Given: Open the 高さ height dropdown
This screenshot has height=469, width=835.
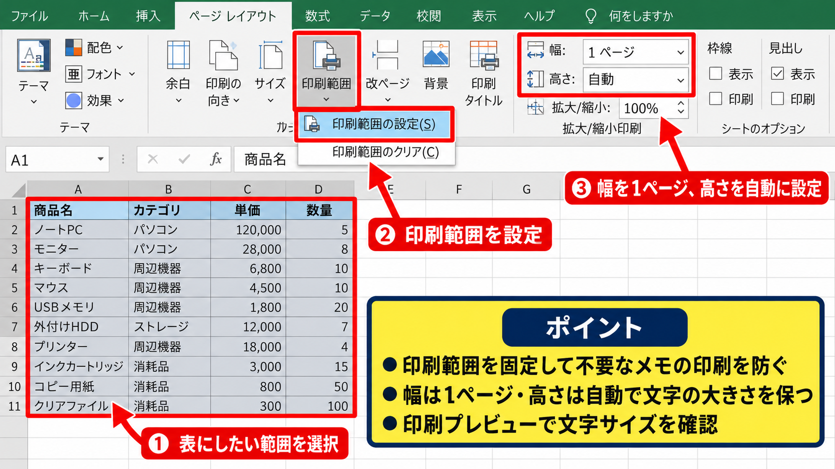Looking at the screenshot, I should point(680,80).
